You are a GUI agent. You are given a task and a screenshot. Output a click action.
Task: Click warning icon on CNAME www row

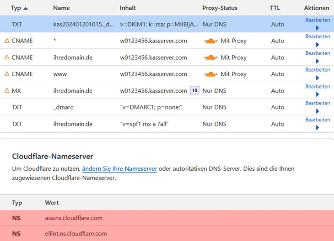click(x=7, y=74)
